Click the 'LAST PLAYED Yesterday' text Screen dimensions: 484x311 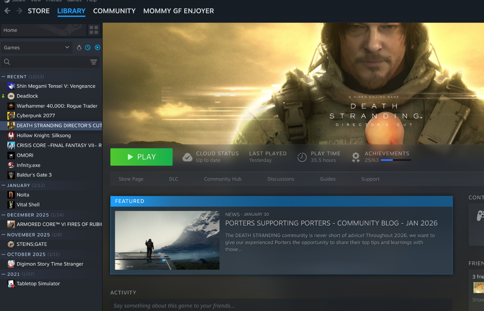[268, 157]
